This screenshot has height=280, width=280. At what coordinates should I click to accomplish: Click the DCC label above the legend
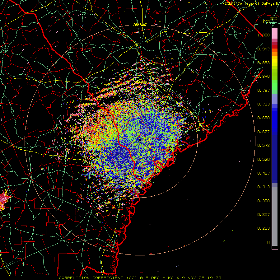[x=273, y=19]
